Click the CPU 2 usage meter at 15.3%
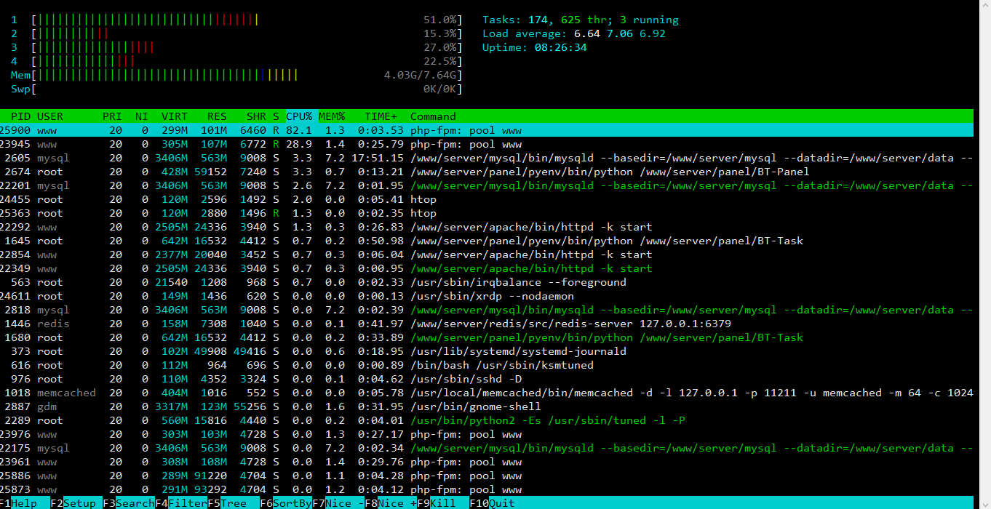The image size is (991, 509). pyautogui.click(x=236, y=33)
